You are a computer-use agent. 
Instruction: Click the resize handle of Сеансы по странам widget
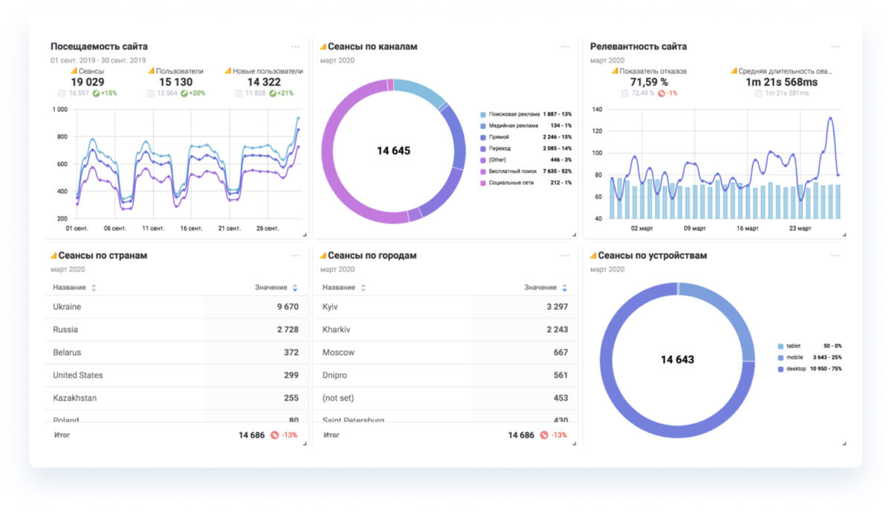point(305,444)
